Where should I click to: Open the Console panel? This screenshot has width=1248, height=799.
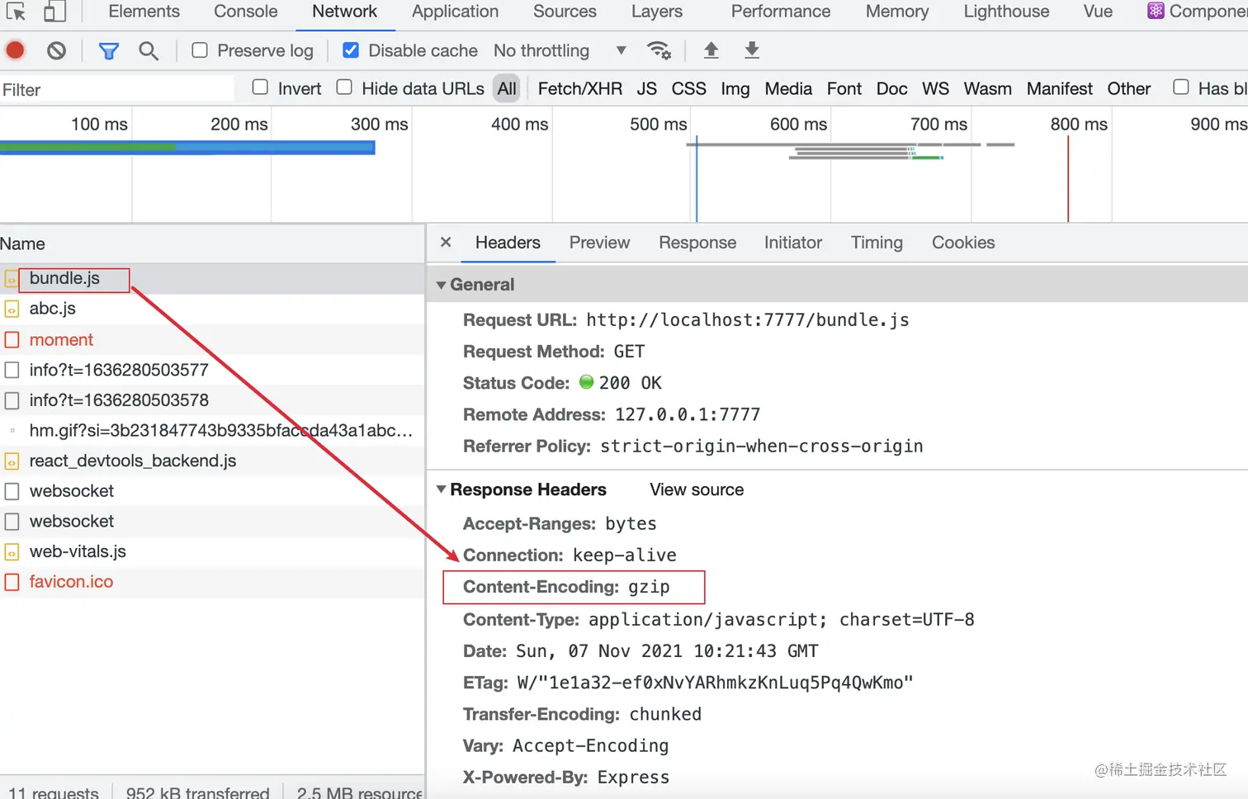[245, 12]
